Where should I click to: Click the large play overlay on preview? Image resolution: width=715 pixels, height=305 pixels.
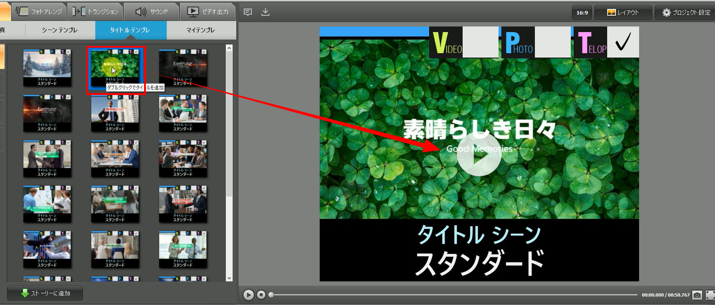tap(479, 154)
